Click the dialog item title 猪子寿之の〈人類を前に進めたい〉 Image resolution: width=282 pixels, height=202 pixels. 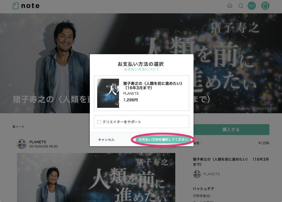(153, 85)
